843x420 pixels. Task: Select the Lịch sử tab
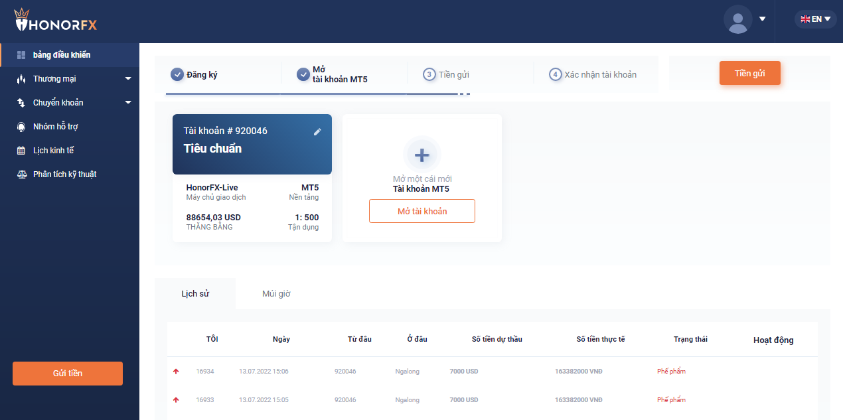point(195,294)
